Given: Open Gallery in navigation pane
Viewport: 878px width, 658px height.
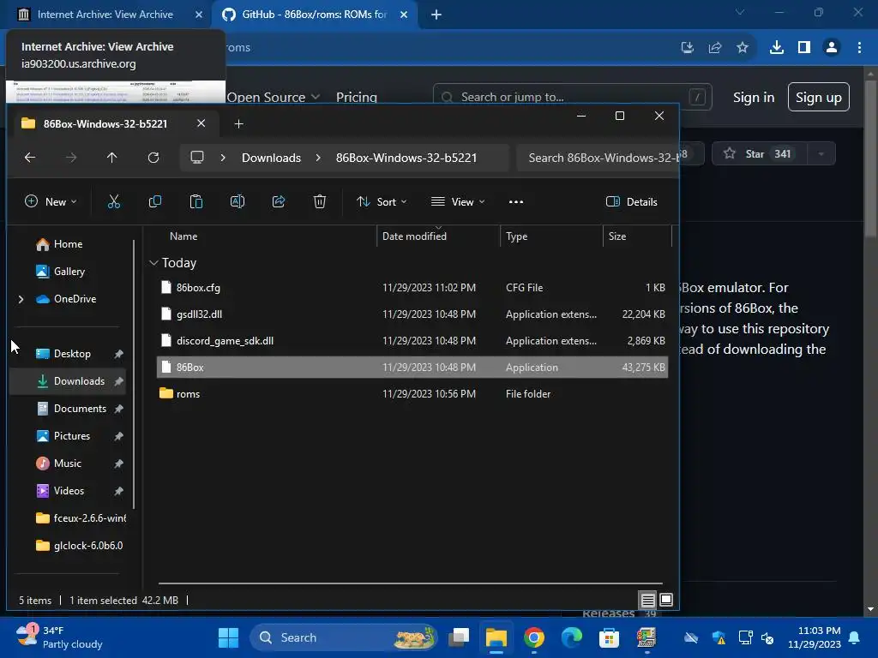Looking at the screenshot, I should pos(69,272).
